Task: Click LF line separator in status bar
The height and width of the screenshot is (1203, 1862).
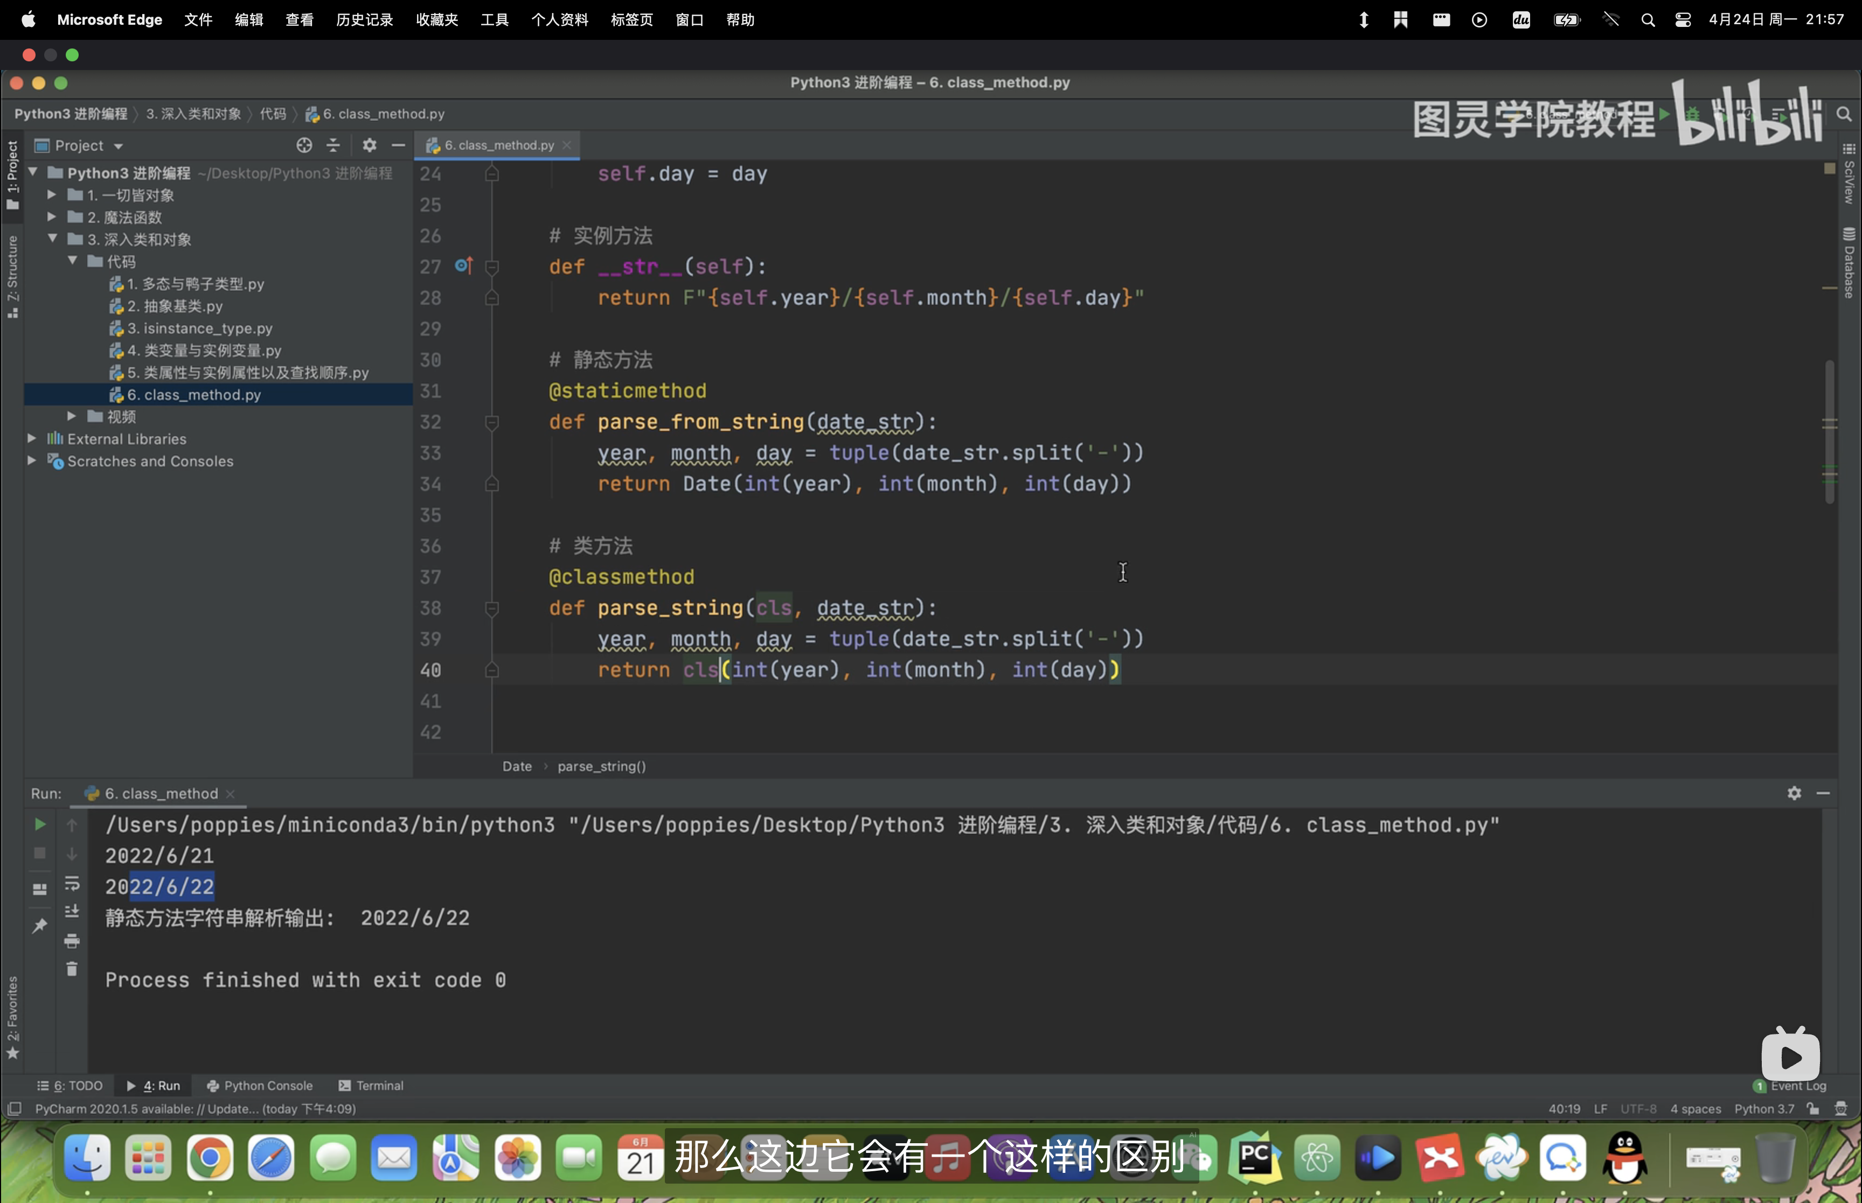Action: [x=1600, y=1109]
